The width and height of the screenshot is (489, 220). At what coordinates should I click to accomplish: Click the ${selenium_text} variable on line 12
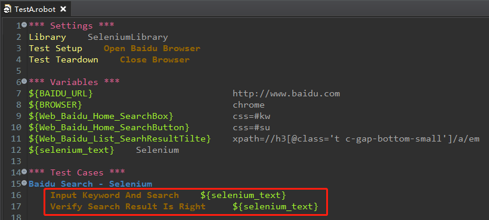72,150
